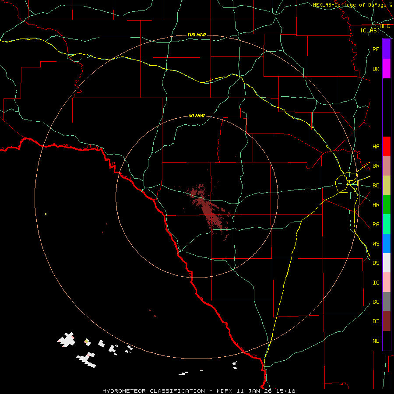Screen dimensions: 394x394
Task: Click the RA legend label
Action: click(x=376, y=225)
